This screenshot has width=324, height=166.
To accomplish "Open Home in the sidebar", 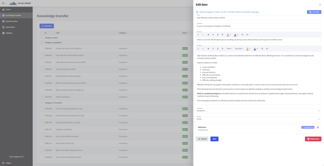I will coord(16,10).
